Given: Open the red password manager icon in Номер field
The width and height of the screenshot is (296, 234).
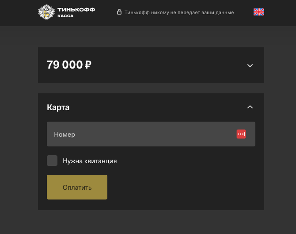Looking at the screenshot, I should [x=241, y=134].
